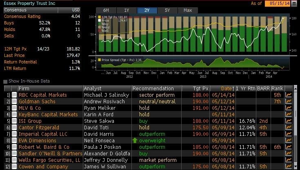
Task: Open Goldman Sachs report document icon
Action: coord(14,101)
